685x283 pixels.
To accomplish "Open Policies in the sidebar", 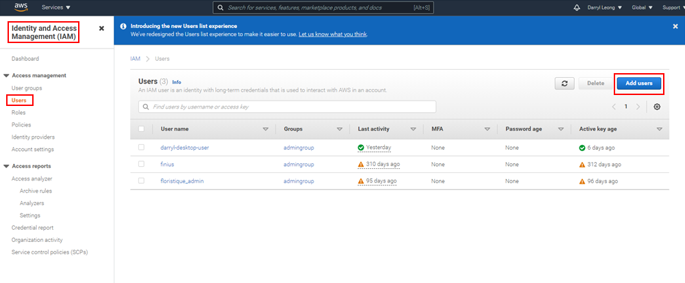I will [x=21, y=124].
